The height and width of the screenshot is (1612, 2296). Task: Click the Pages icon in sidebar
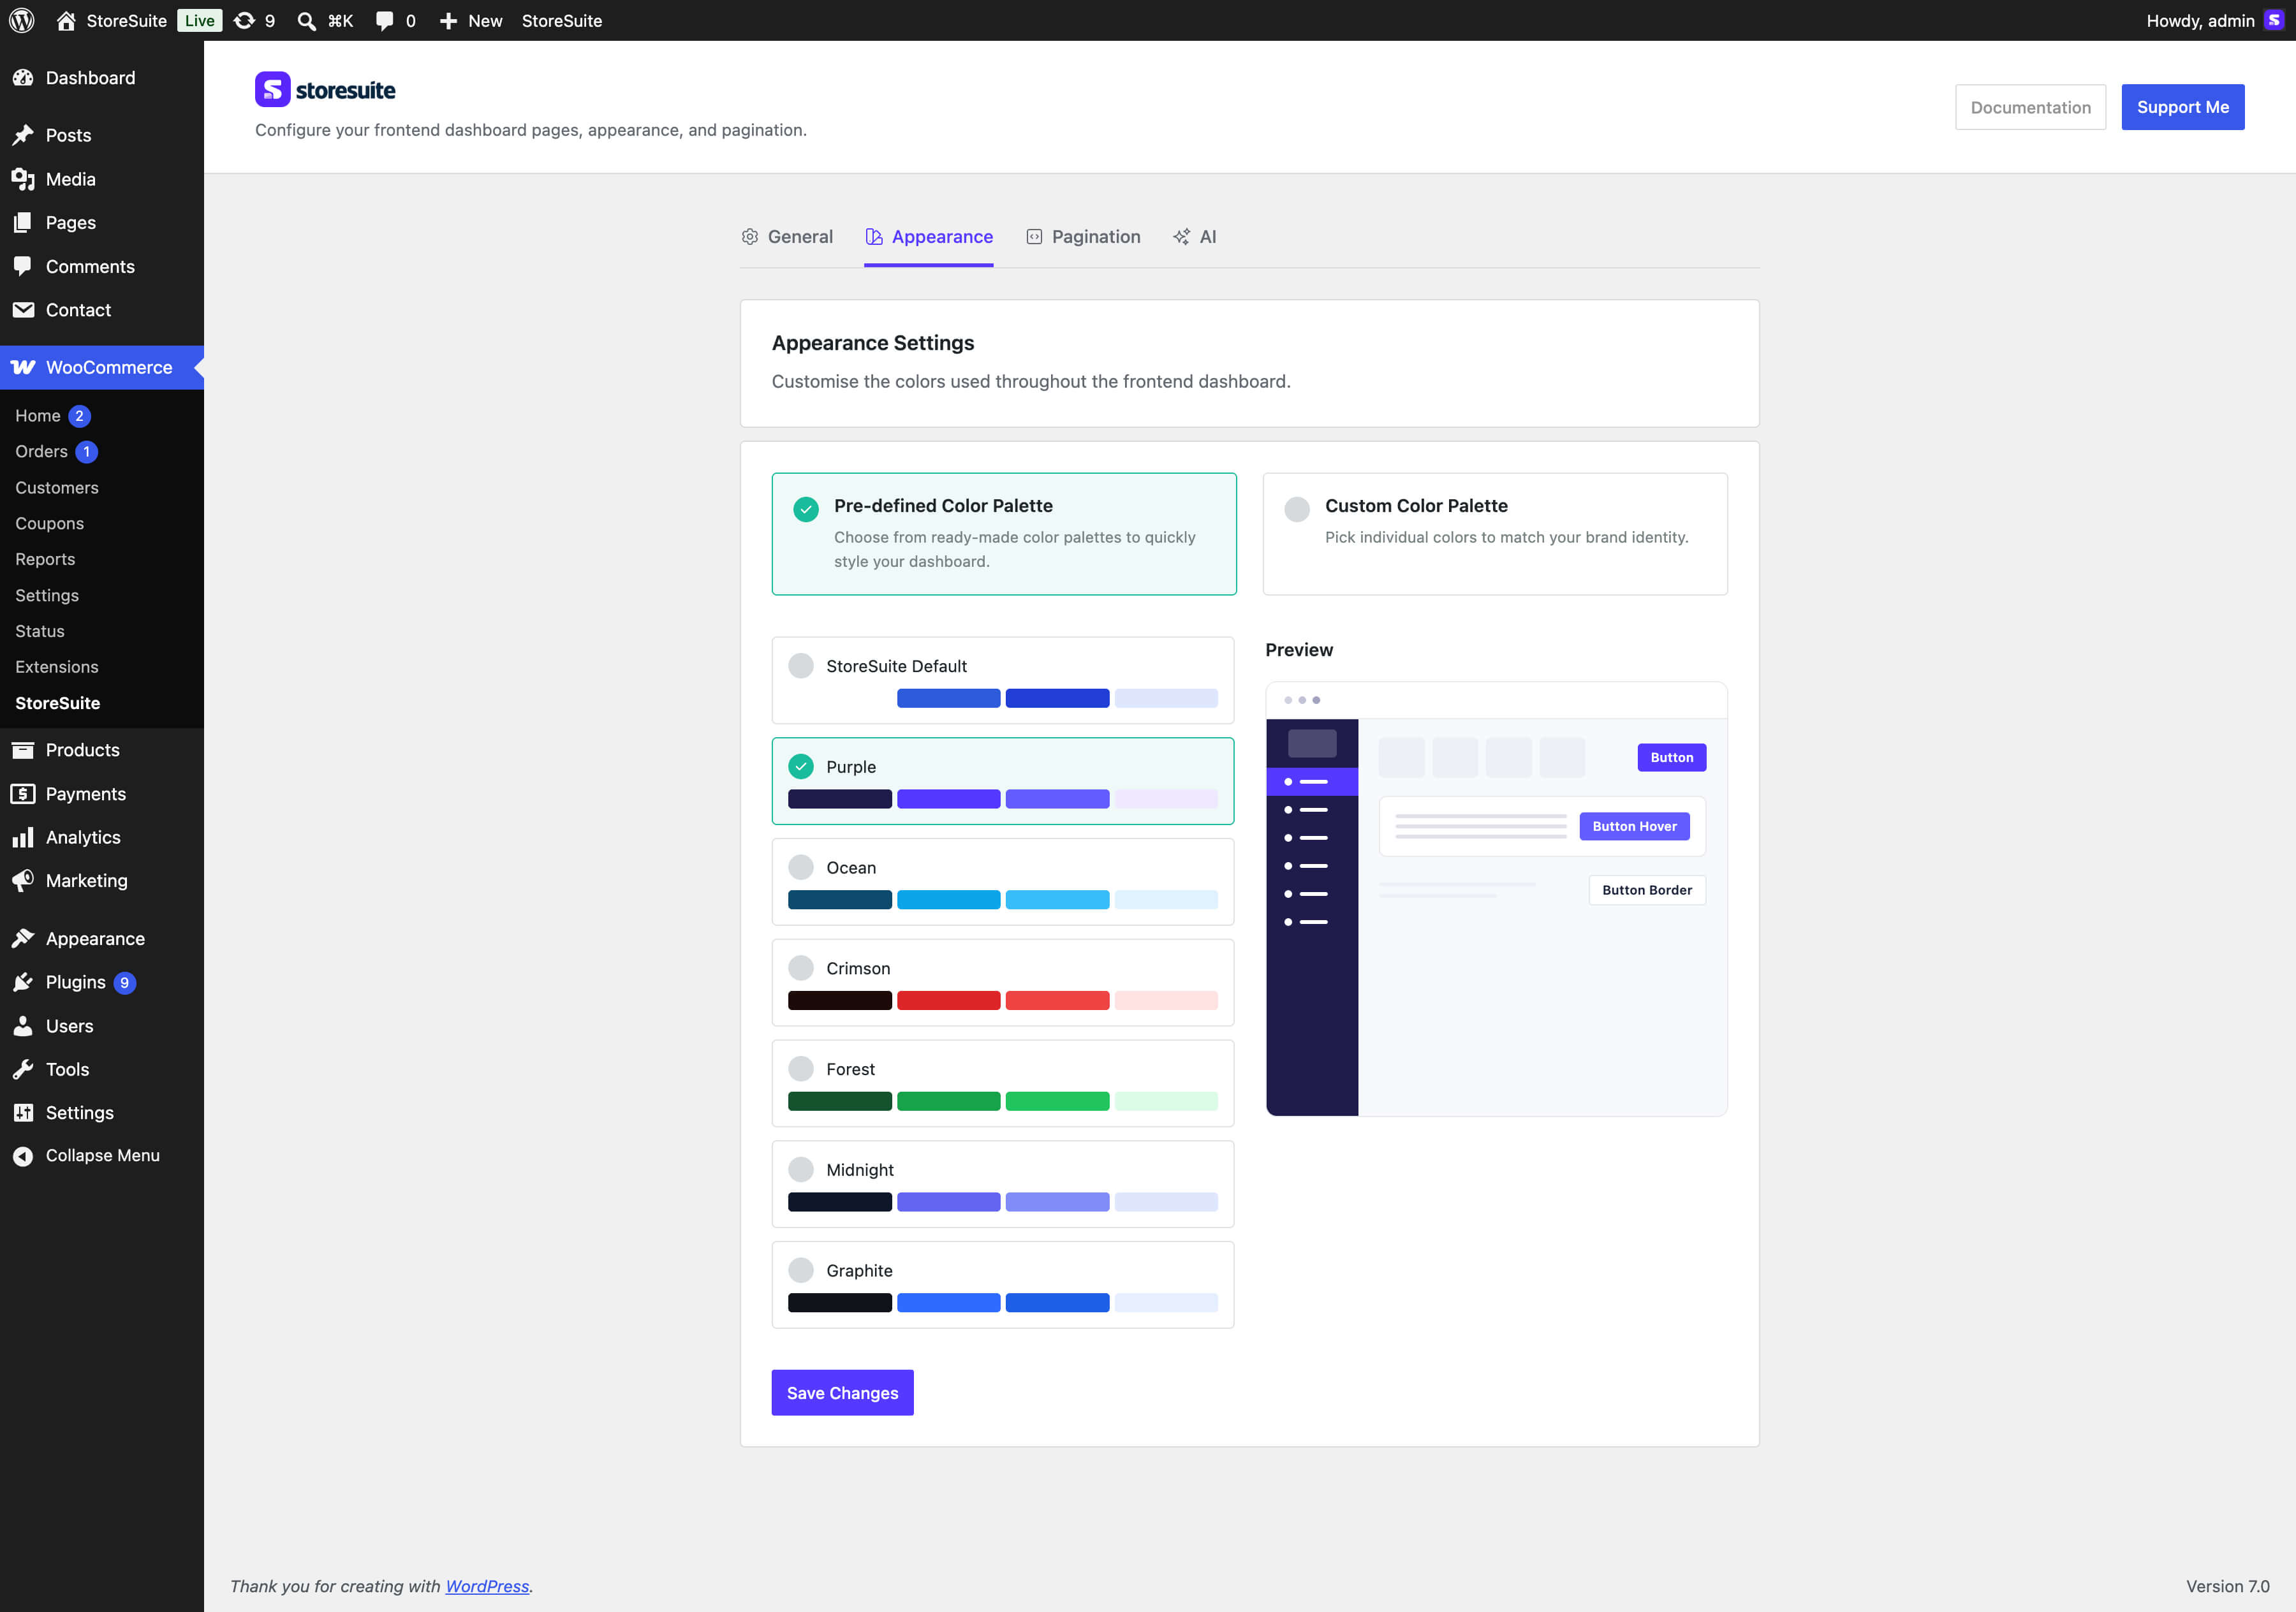coord(23,222)
